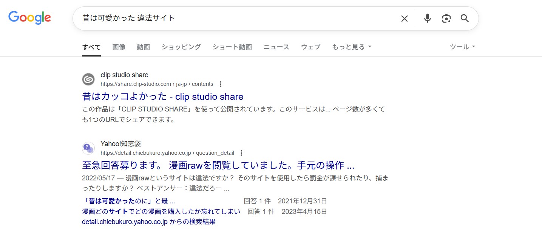Click the detail.chiebukuro.yahoo.co.jp からの検索結果 link
Viewport: 542px width, 238px height.
tap(148, 222)
